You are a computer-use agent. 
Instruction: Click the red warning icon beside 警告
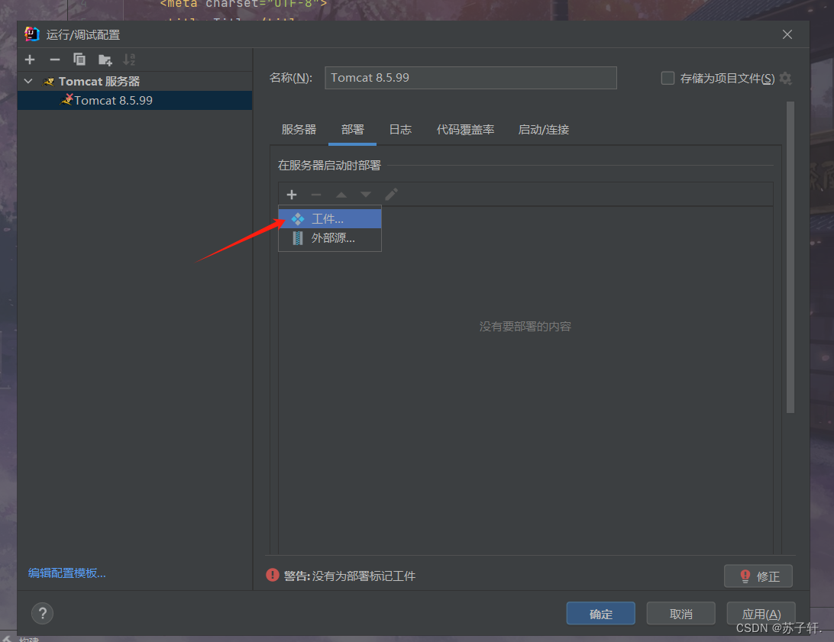click(x=273, y=575)
